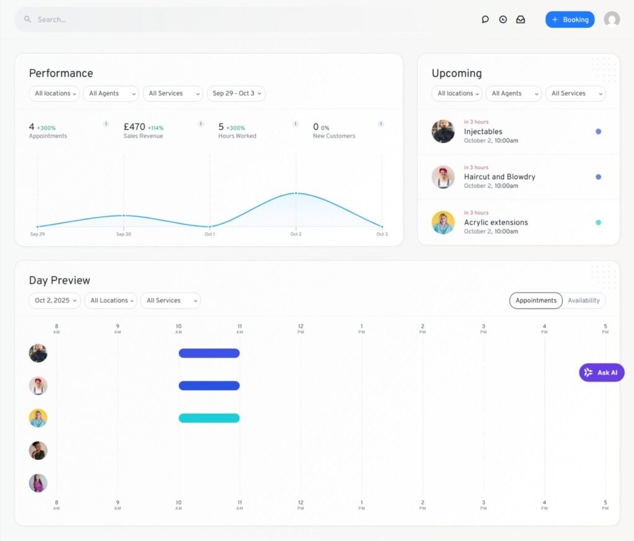Image resolution: width=634 pixels, height=541 pixels.
Task: Click info icon beside New Customers metric
Action: 381,124
